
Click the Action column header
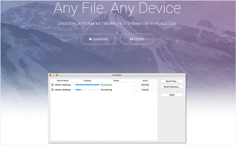(145, 80)
